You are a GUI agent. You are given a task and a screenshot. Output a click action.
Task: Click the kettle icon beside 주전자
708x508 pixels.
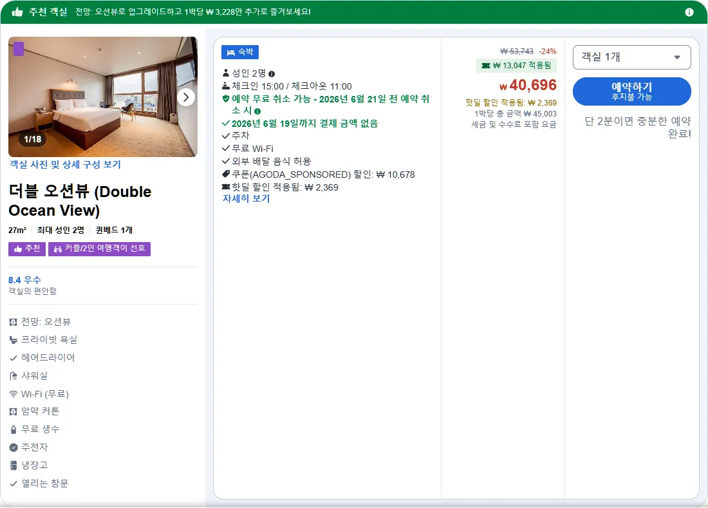(13, 447)
